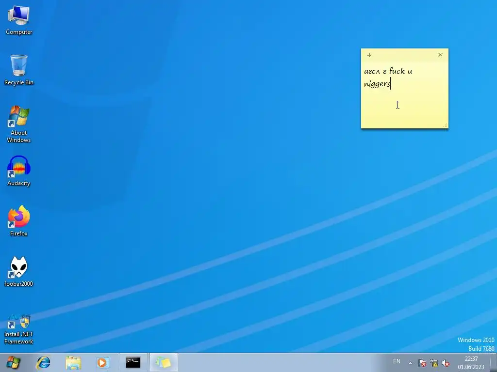This screenshot has height=372, width=497.
Task: Place the cursor in the sticky note text area
Action: click(404, 94)
